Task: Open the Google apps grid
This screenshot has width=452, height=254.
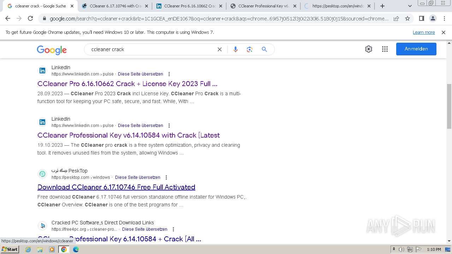Action: point(385,49)
